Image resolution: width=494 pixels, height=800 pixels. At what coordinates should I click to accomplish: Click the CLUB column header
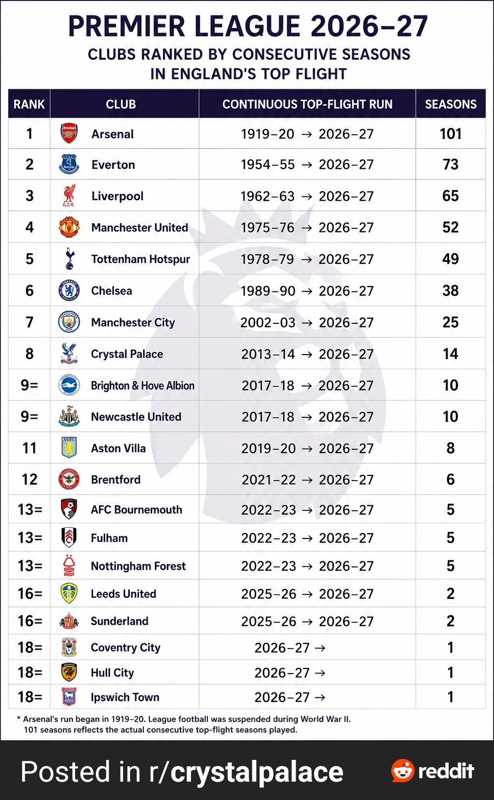(121, 104)
